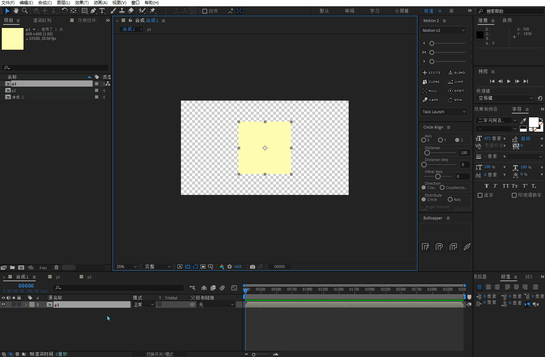Screen dimensions: 545x357
Task: Create a new folder in Project panel
Action: 12,268
